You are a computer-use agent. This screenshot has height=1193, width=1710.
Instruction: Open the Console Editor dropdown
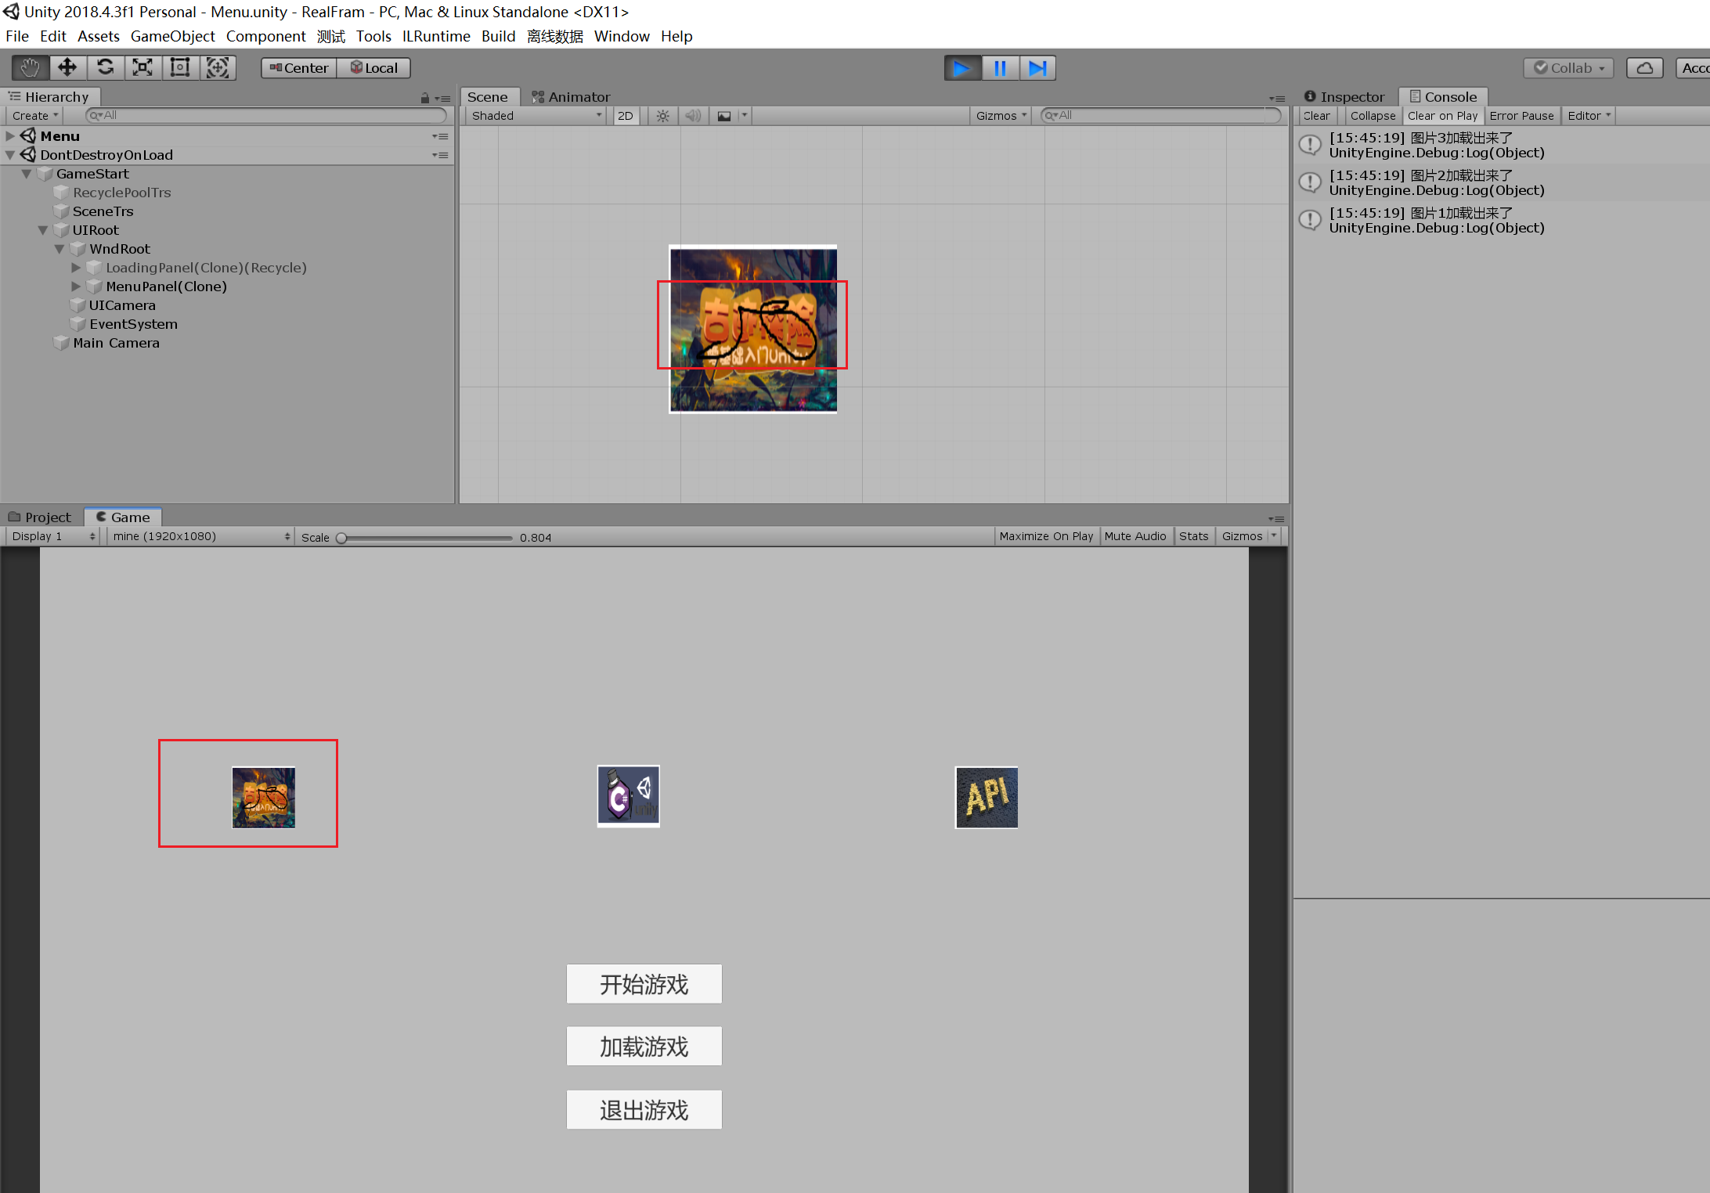1589,116
